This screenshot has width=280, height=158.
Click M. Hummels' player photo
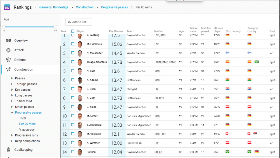pos(80,44)
